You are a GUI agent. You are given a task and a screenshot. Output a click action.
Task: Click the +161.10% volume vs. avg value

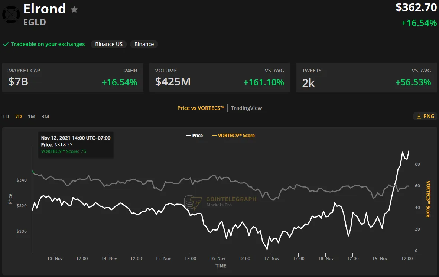pyautogui.click(x=263, y=82)
